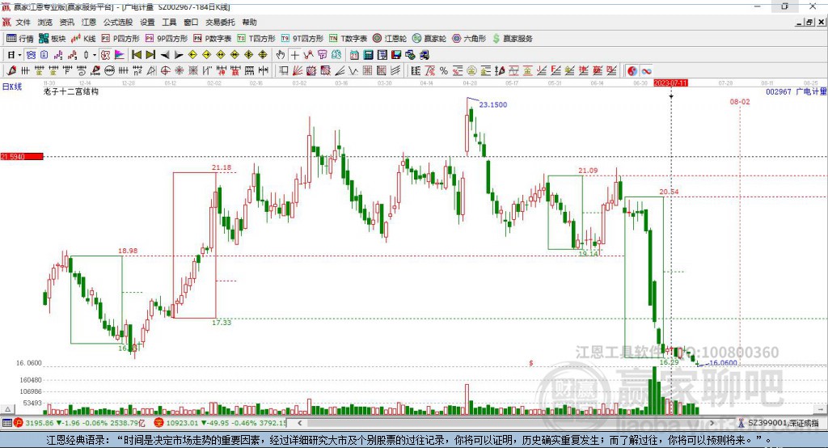Viewport: 828px width, 448px height.
Task: Toggle the 权 adjusted-price icon
Action: point(105,55)
